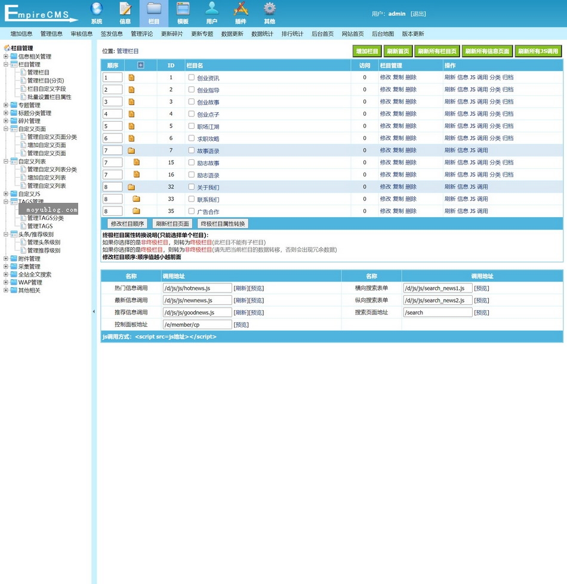
Task: Expand the 自定义JS tree node
Action: click(5, 194)
